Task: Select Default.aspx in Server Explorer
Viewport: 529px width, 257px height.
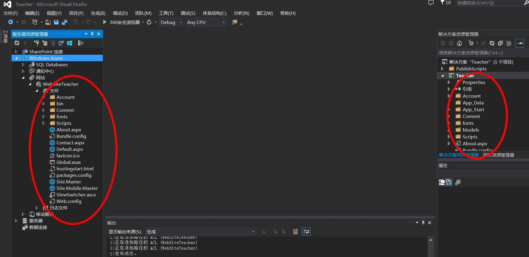Action: coord(70,149)
